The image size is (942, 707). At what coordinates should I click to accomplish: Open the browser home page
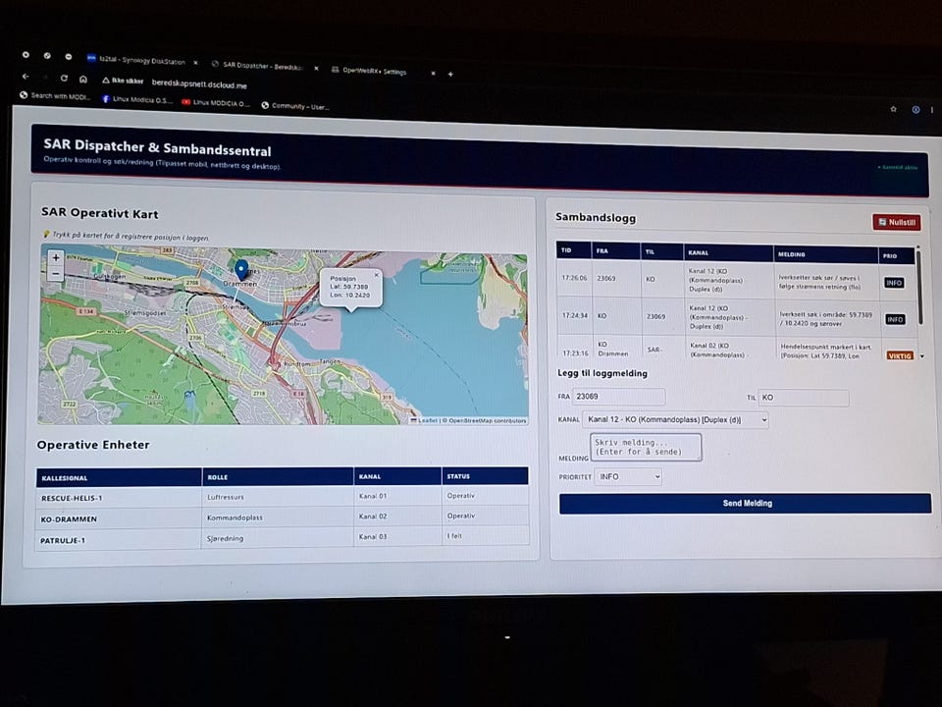[x=83, y=79]
